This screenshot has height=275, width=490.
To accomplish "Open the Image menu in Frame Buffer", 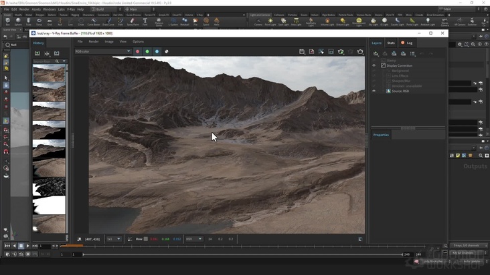I will (108, 41).
